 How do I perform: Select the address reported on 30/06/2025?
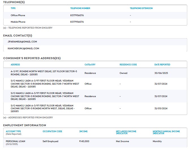tap(44, 73)
